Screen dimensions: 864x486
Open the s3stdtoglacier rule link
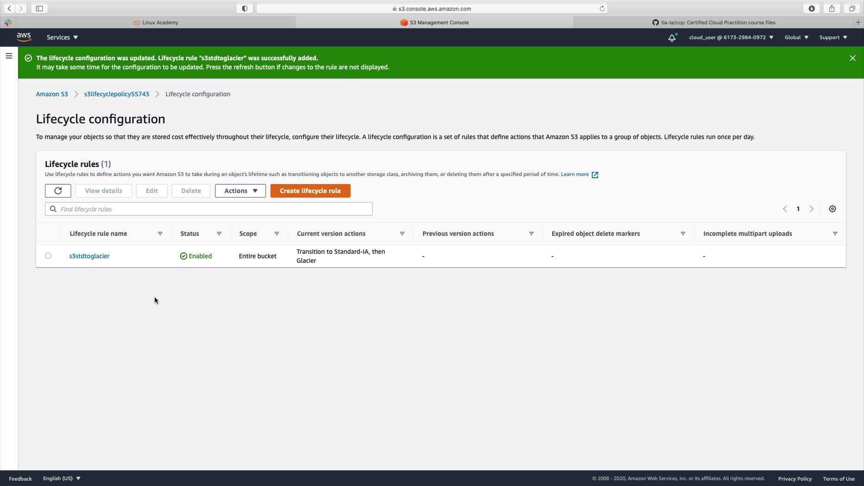pos(89,256)
